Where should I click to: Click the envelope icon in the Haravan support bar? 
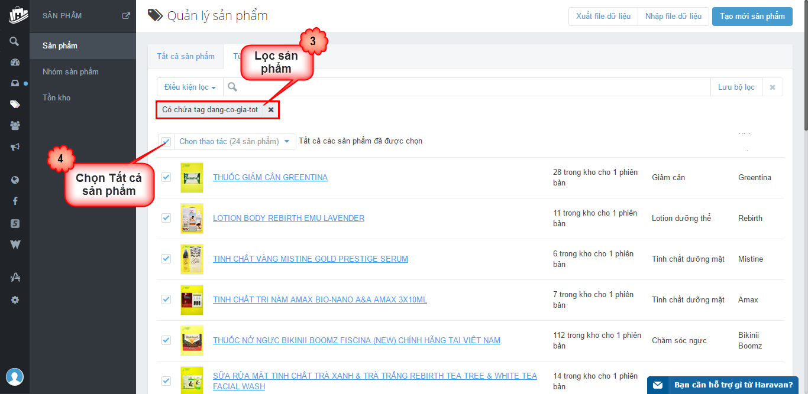click(x=658, y=385)
